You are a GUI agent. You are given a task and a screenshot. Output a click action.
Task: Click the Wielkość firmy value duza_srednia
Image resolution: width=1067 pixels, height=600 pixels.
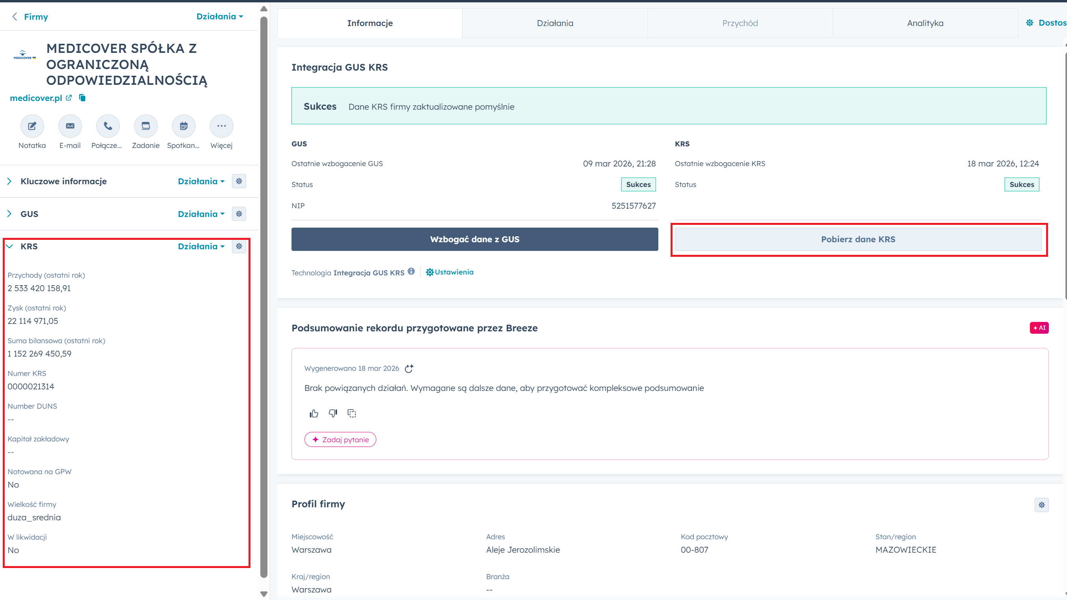click(34, 518)
